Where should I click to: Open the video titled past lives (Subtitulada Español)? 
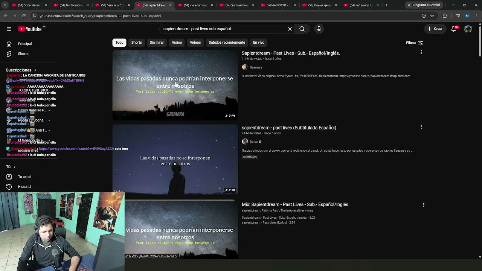[289, 128]
